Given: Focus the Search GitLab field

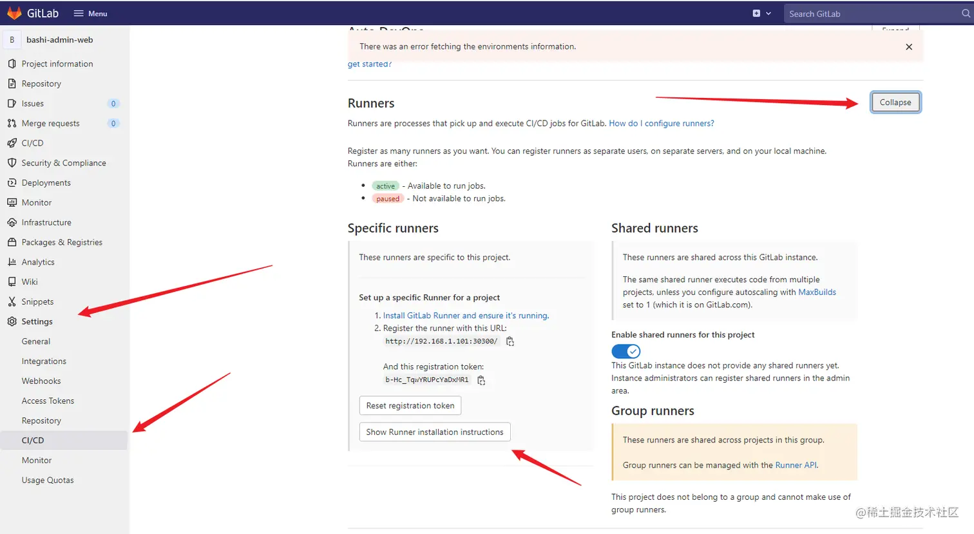Looking at the screenshot, I should pos(872,14).
